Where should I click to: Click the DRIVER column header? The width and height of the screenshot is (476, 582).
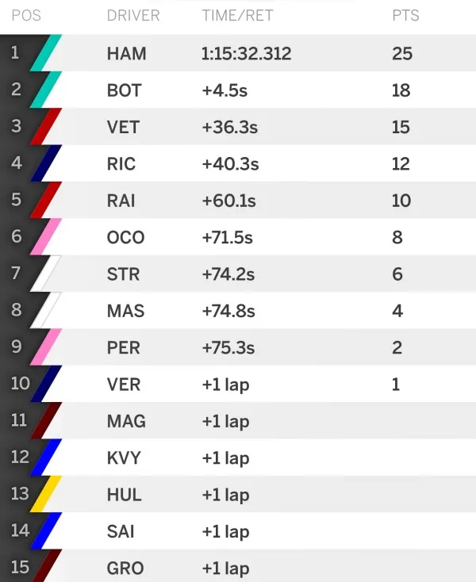click(x=133, y=16)
